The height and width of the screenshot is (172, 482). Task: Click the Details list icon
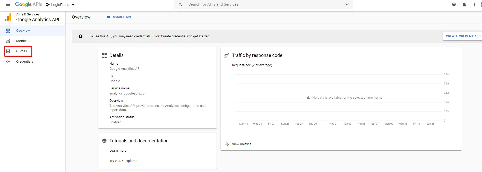coord(104,55)
